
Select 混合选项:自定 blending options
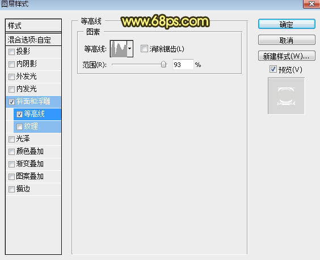33,40
